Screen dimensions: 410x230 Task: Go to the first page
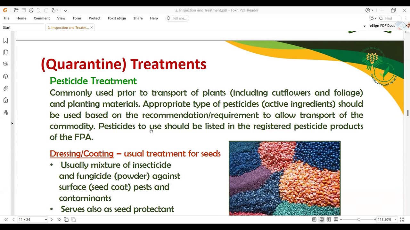(6, 219)
